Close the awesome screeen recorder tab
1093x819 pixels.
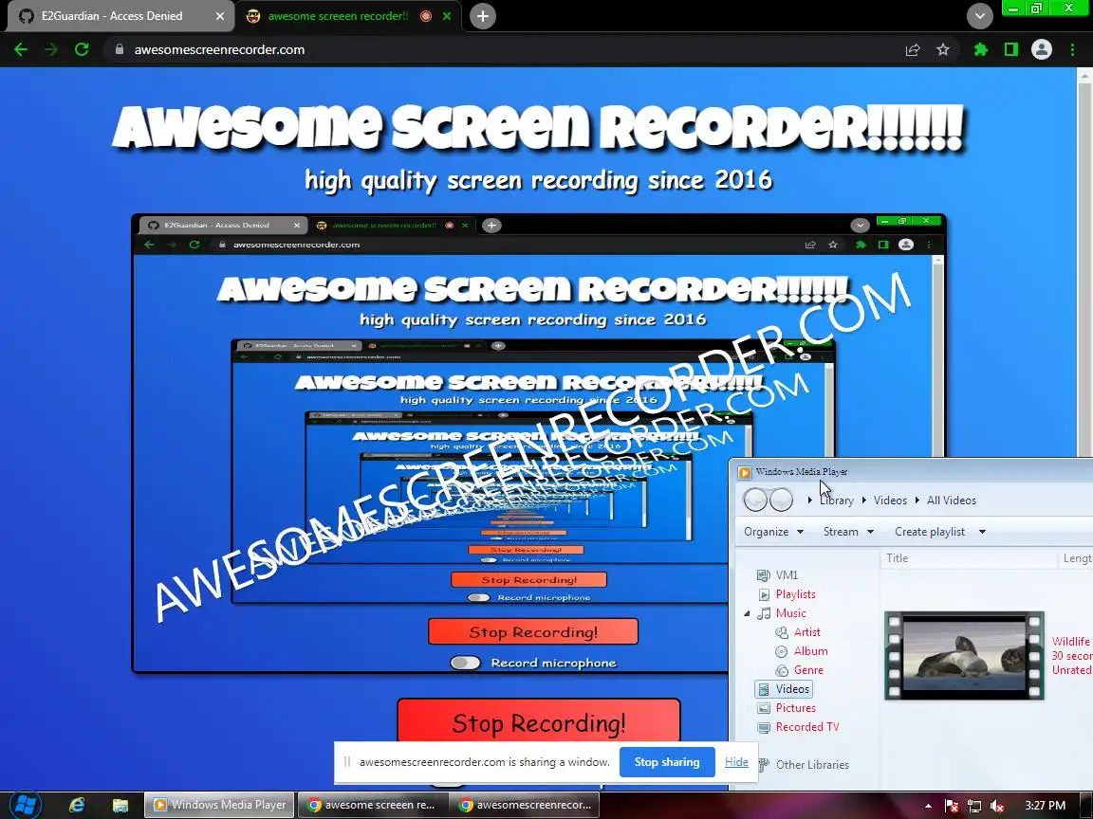tap(447, 16)
